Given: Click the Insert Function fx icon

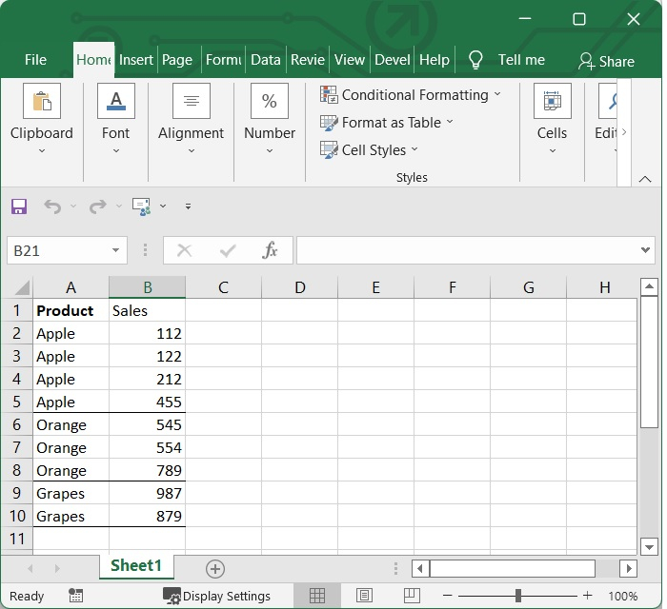Looking at the screenshot, I should pyautogui.click(x=271, y=250).
